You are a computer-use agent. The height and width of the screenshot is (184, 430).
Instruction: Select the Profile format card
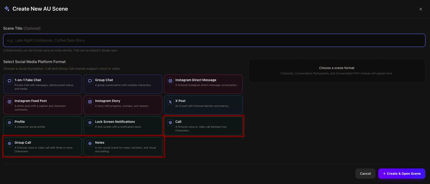[43, 126]
